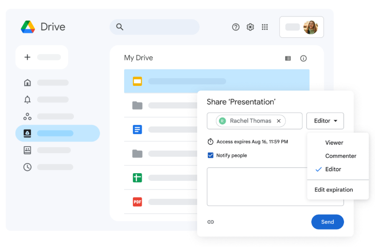Click the My Drive heading
The width and height of the screenshot is (375, 247).
(139, 58)
